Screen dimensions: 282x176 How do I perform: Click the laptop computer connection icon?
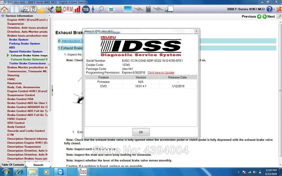127,9
